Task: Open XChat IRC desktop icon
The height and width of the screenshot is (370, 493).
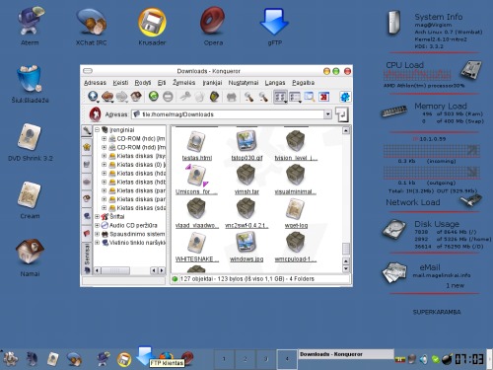Action: pyautogui.click(x=92, y=27)
